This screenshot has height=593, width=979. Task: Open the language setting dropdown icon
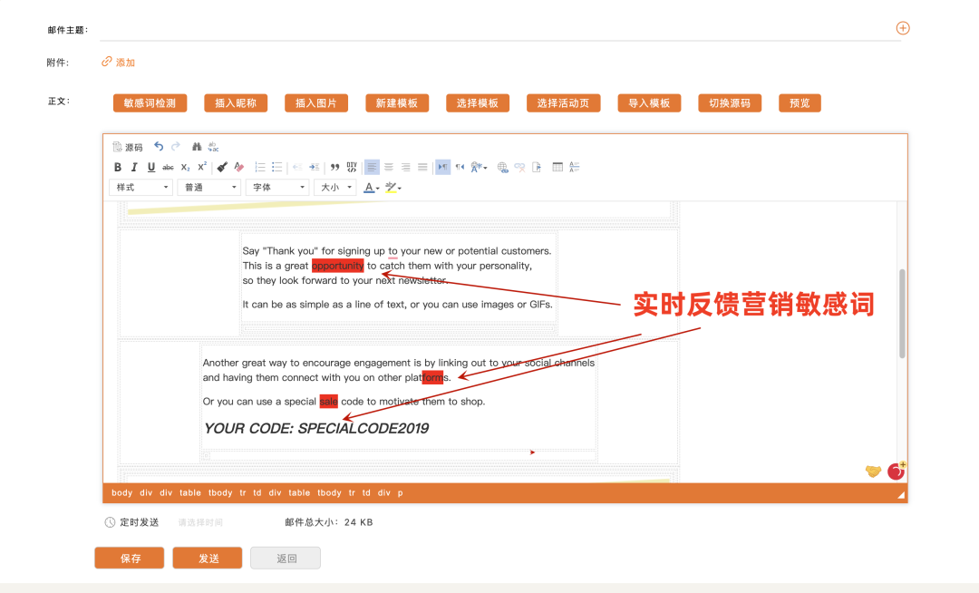pyautogui.click(x=479, y=167)
